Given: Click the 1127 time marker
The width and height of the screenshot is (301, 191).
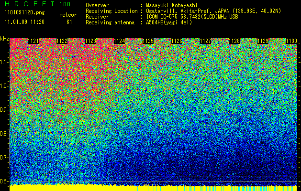Looking at the screenshot, I should tap(206, 41).
